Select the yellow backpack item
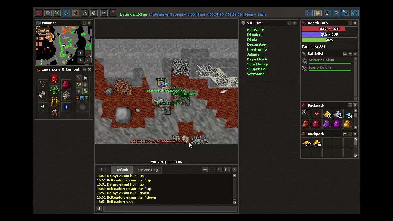This screenshot has width=393, height=221. point(348,124)
